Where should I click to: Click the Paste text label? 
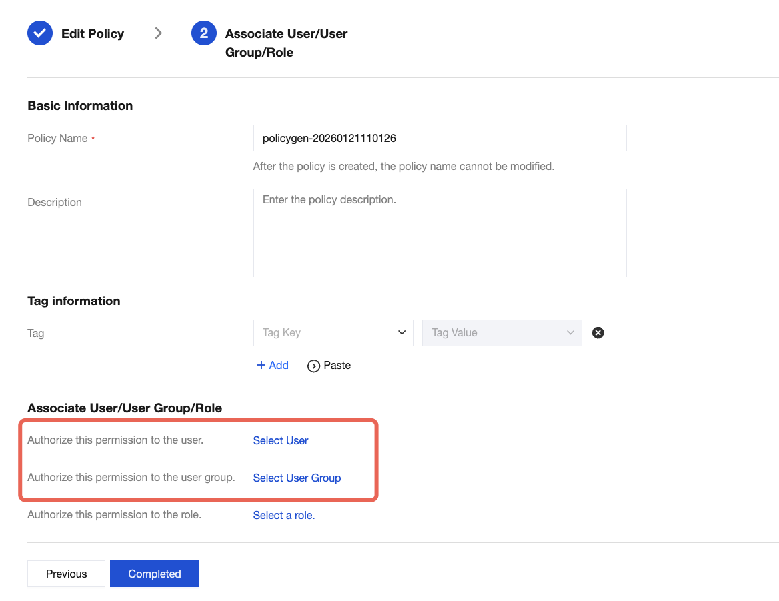(x=337, y=366)
